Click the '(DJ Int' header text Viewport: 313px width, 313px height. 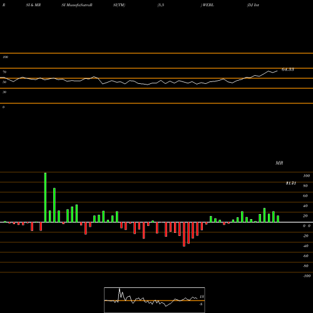click(x=253, y=5)
